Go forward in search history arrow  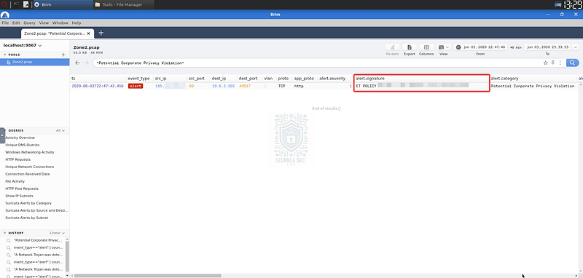[86, 63]
